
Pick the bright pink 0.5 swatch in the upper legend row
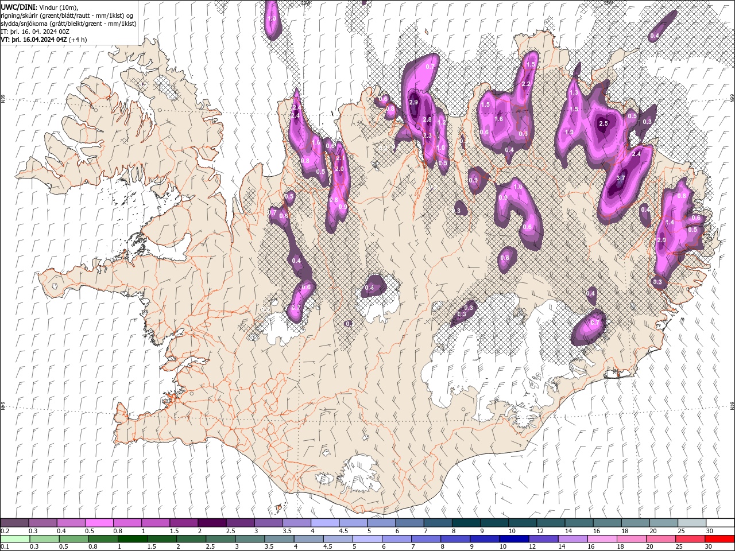[x=99, y=523]
